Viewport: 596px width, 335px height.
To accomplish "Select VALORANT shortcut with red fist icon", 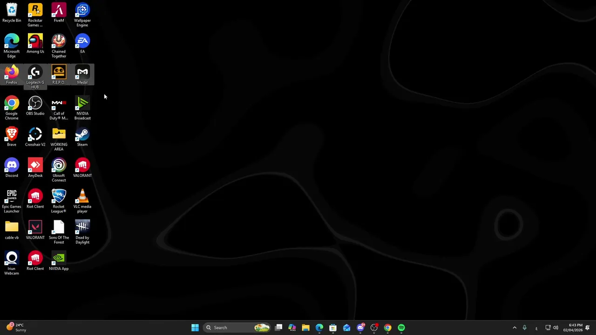I will (x=82, y=168).
